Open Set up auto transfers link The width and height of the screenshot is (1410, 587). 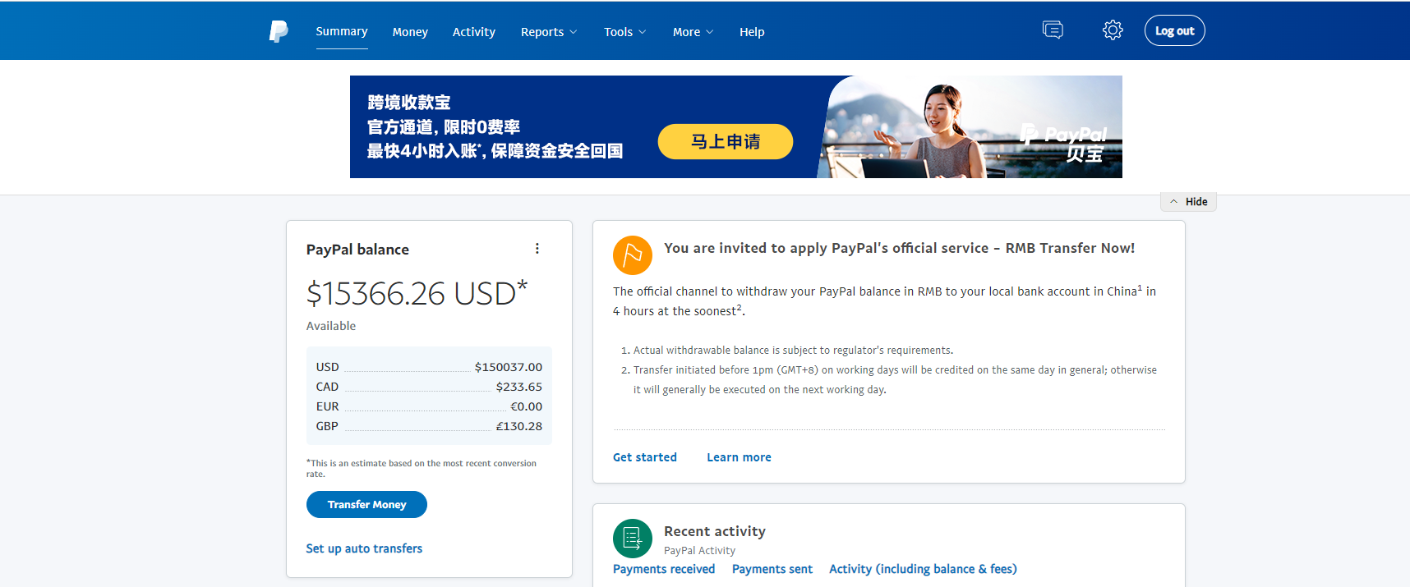click(364, 548)
